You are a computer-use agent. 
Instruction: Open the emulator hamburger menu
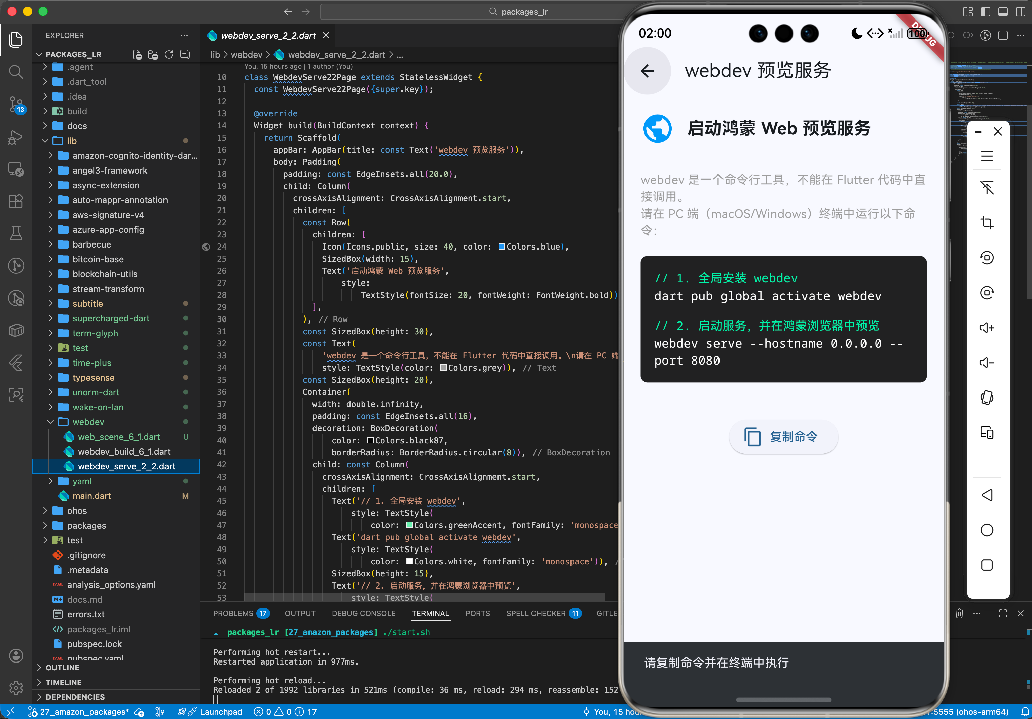[x=987, y=156]
